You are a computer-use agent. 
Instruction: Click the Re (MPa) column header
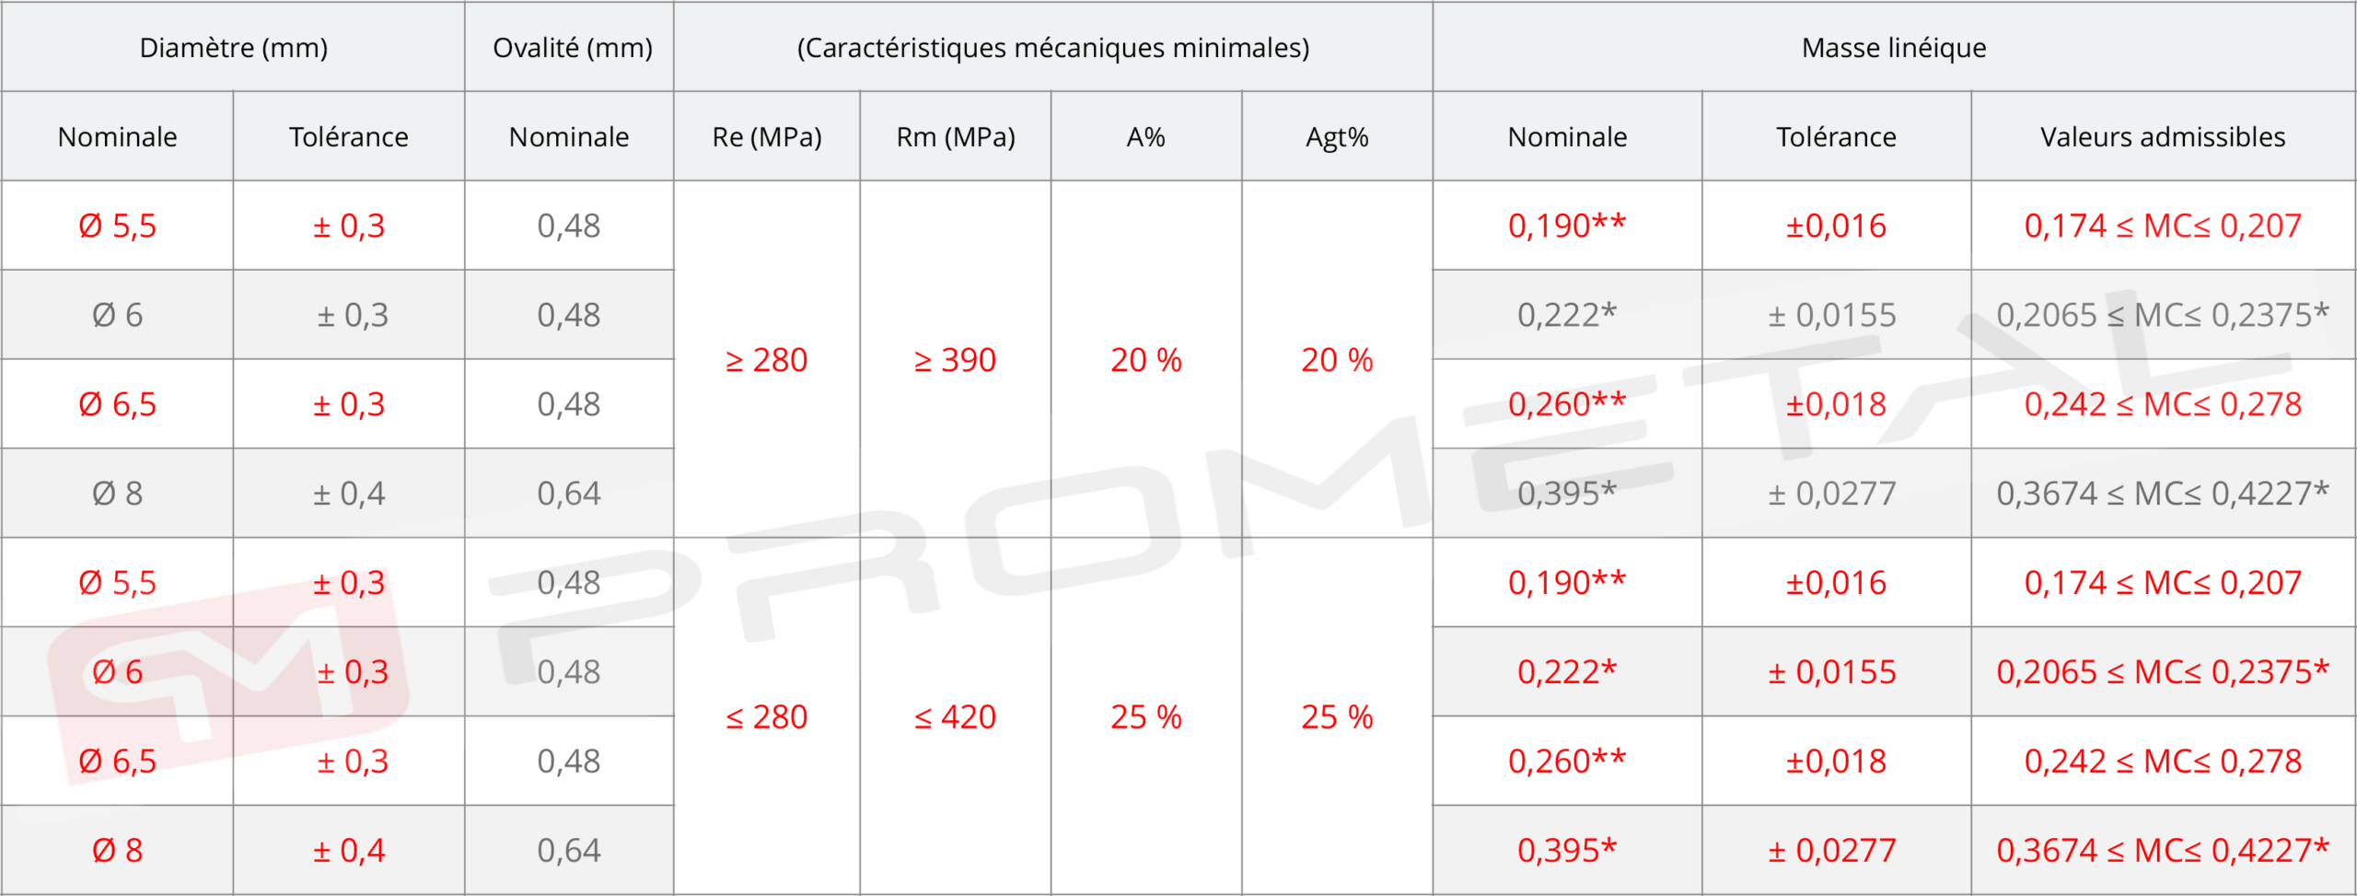coord(766,136)
